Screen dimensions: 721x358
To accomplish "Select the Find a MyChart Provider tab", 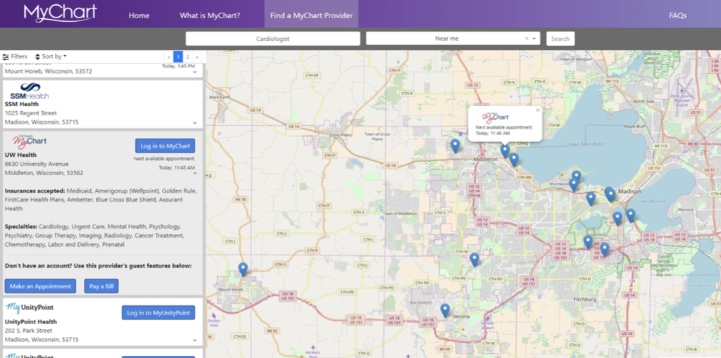I will [311, 15].
